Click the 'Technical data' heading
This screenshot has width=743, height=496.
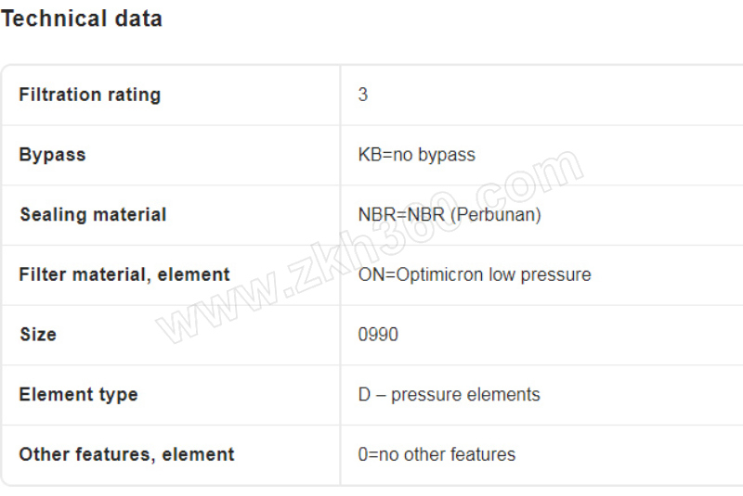click(82, 19)
